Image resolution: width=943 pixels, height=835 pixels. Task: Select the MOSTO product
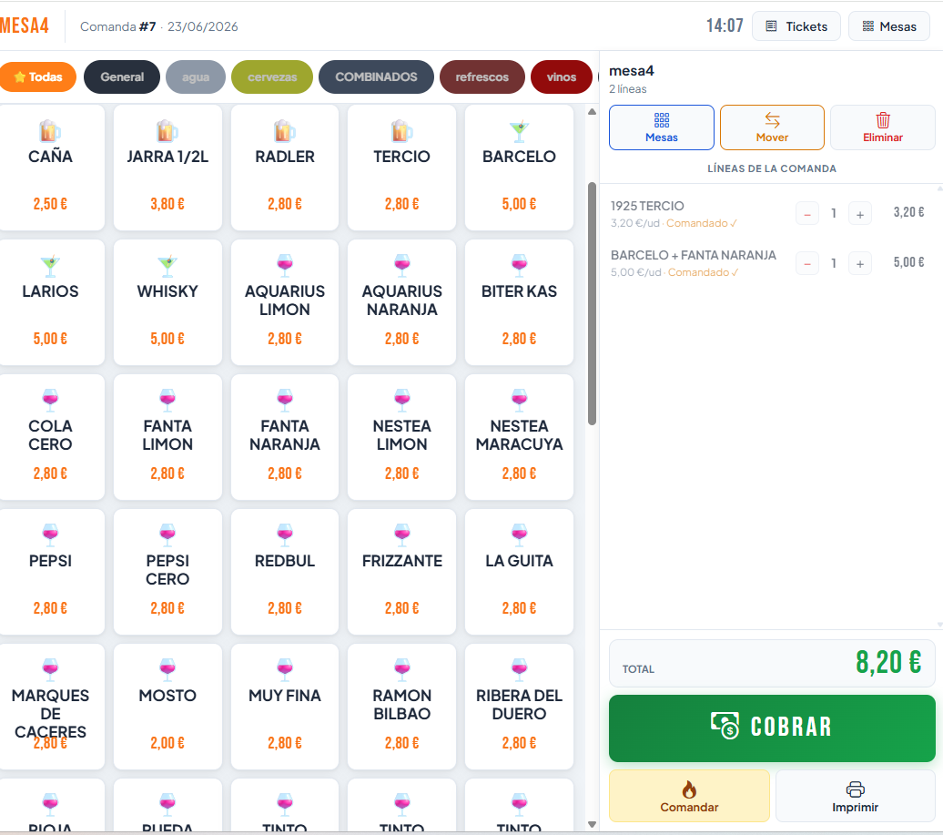pos(167,707)
